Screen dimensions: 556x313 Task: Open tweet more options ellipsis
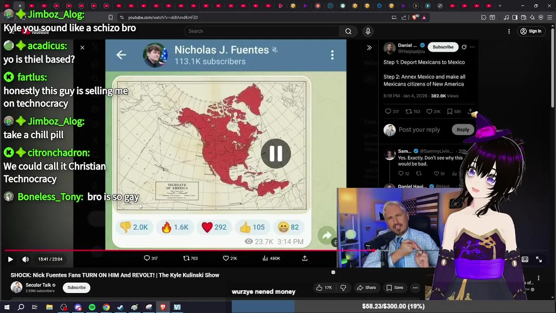(472, 47)
